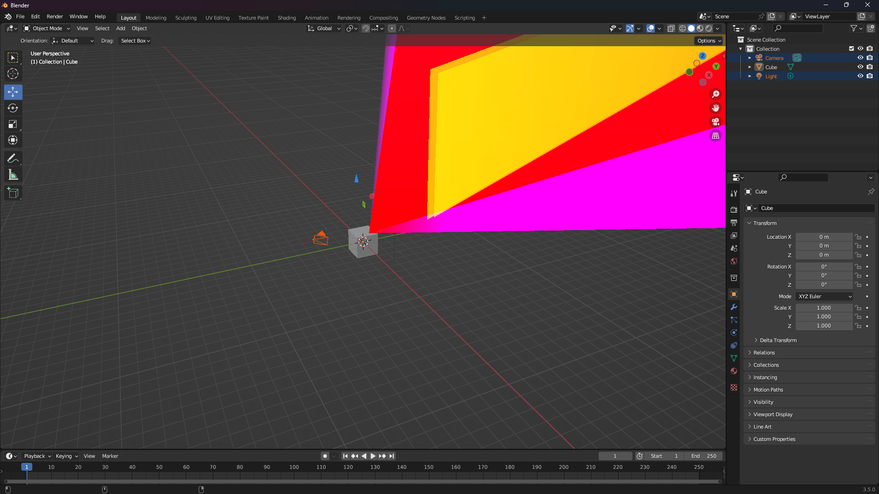879x494 pixels.
Task: Switch viewport to camera view gizmo
Action: click(x=715, y=122)
